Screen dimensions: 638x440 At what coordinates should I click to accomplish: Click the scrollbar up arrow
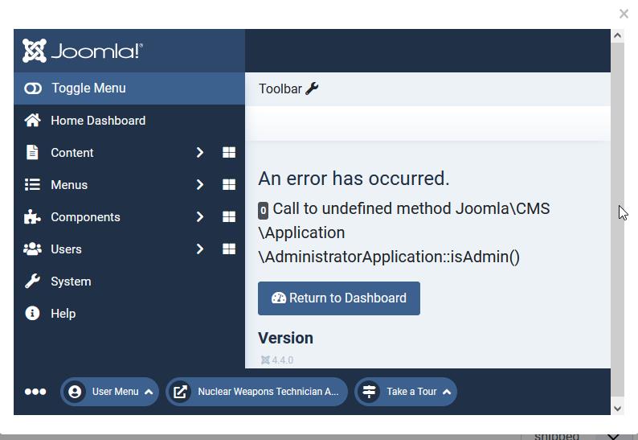(617, 36)
